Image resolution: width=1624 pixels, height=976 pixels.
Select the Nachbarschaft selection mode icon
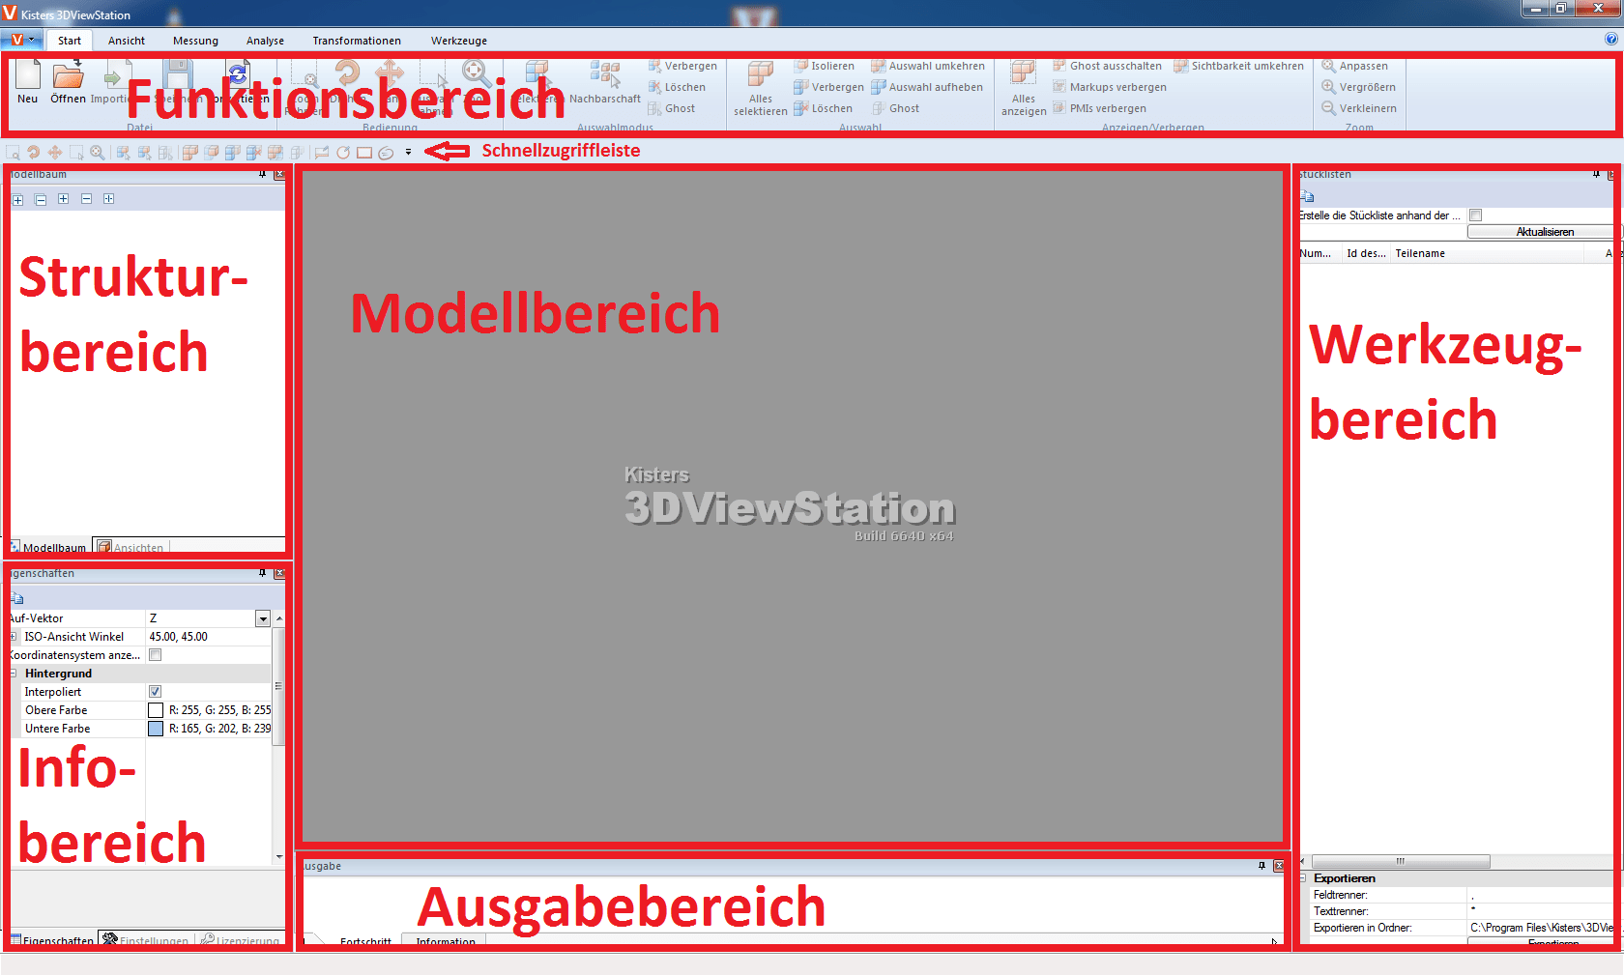click(605, 74)
